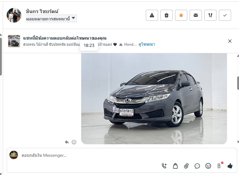239x175 pixels.
Task: Send a thumbs up like
Action: point(230,166)
